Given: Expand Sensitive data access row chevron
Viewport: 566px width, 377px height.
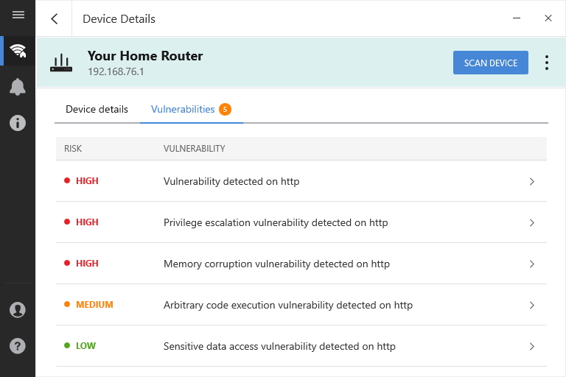Looking at the screenshot, I should [x=531, y=346].
